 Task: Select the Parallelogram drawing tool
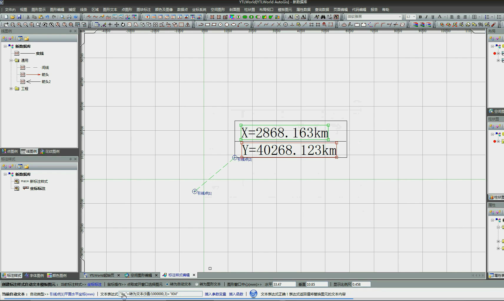click(x=214, y=25)
